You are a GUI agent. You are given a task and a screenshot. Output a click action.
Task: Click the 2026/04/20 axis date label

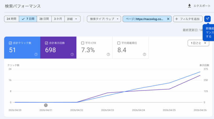15,110
